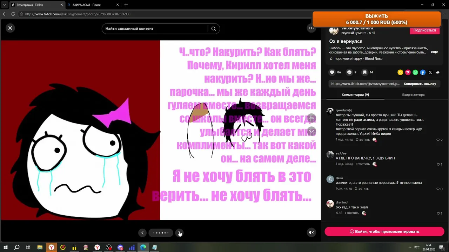
Task: Open File Explorer from taskbar
Action: (40, 247)
